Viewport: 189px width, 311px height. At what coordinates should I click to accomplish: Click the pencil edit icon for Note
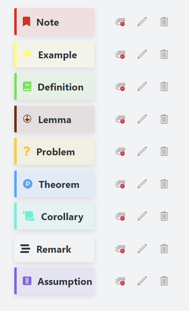click(142, 22)
